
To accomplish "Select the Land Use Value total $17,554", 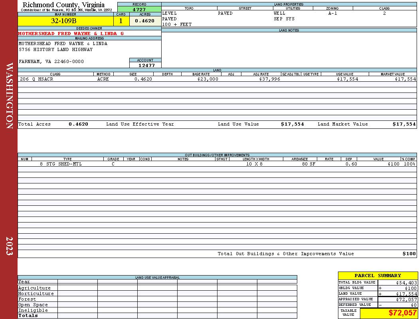I will click(293, 124).
